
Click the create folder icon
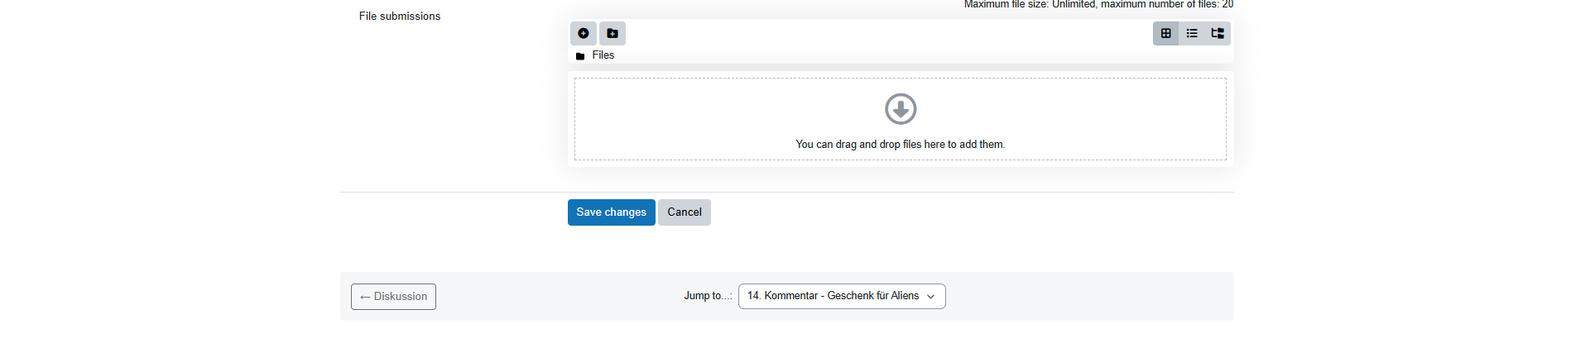[613, 33]
